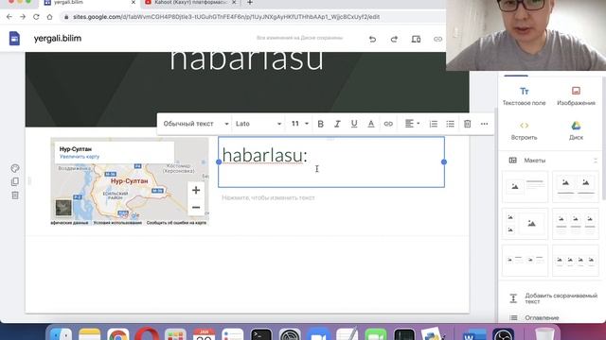Click the Условия использования map link

pyautogui.click(x=117, y=223)
